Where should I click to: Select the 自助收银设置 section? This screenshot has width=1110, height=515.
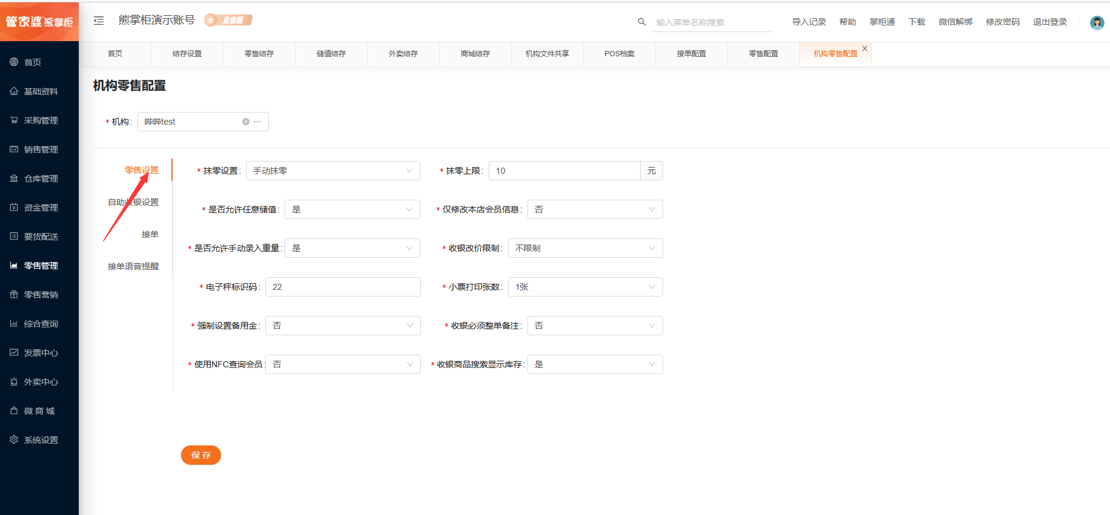pos(133,202)
